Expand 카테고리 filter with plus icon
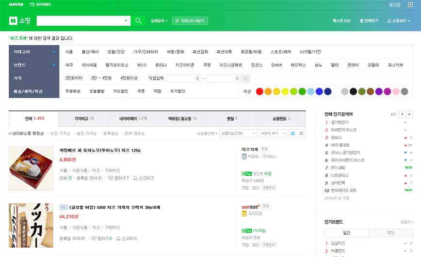This screenshot has width=421, height=257. (54, 52)
